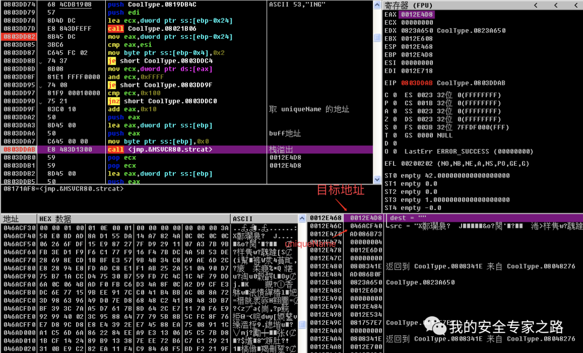
Task: Click the disassembly pane scrollbar up arrow
Action: pyautogui.click(x=377, y=4)
